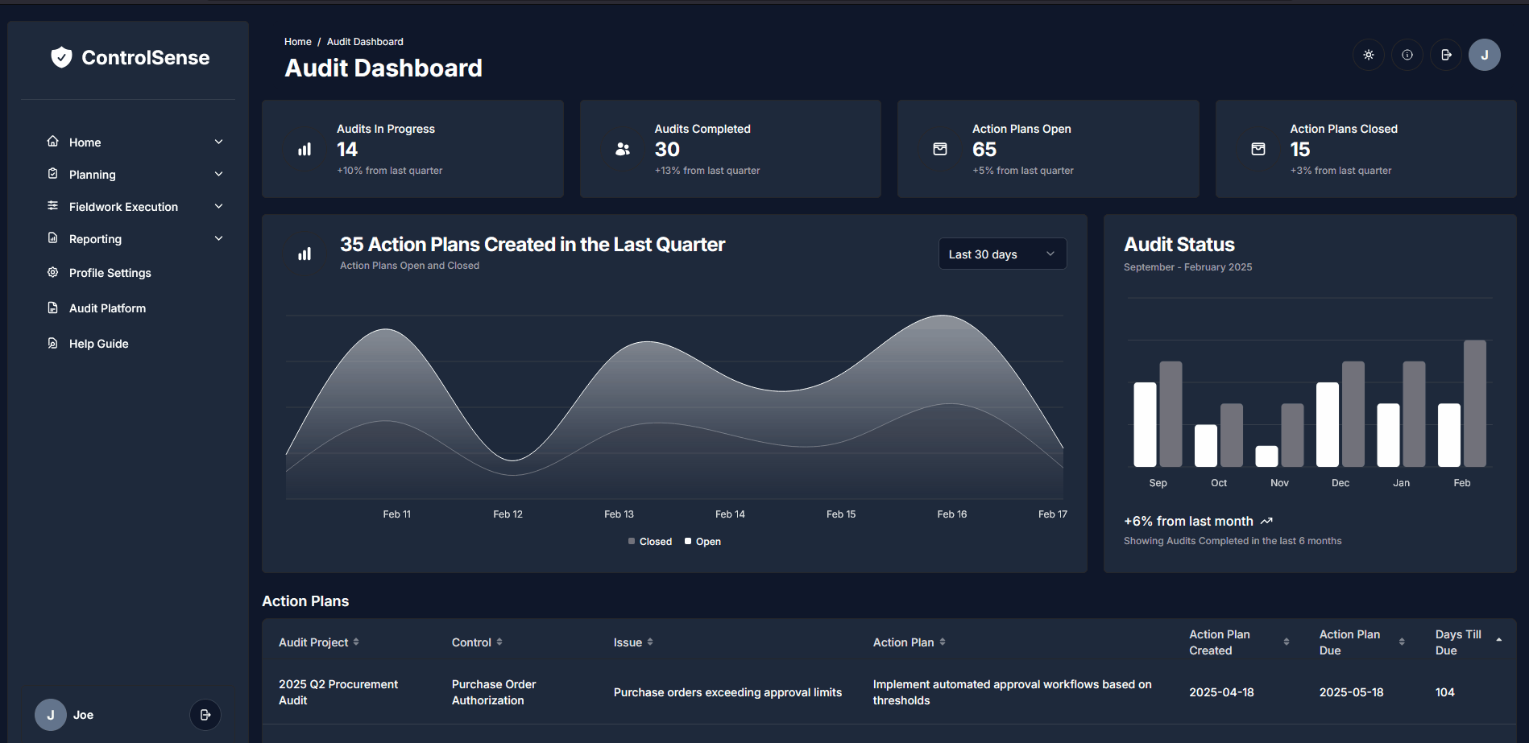This screenshot has width=1529, height=743.
Task: Click the Audits In Progress chart icon
Action: click(305, 149)
